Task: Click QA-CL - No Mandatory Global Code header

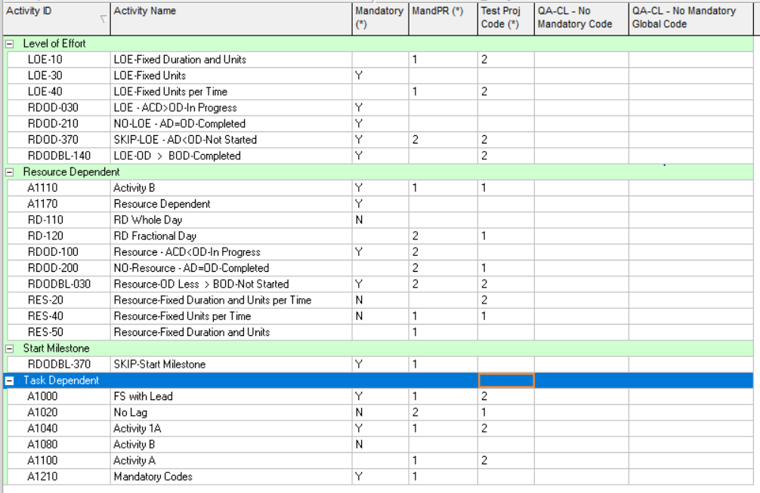Action: coord(690,18)
